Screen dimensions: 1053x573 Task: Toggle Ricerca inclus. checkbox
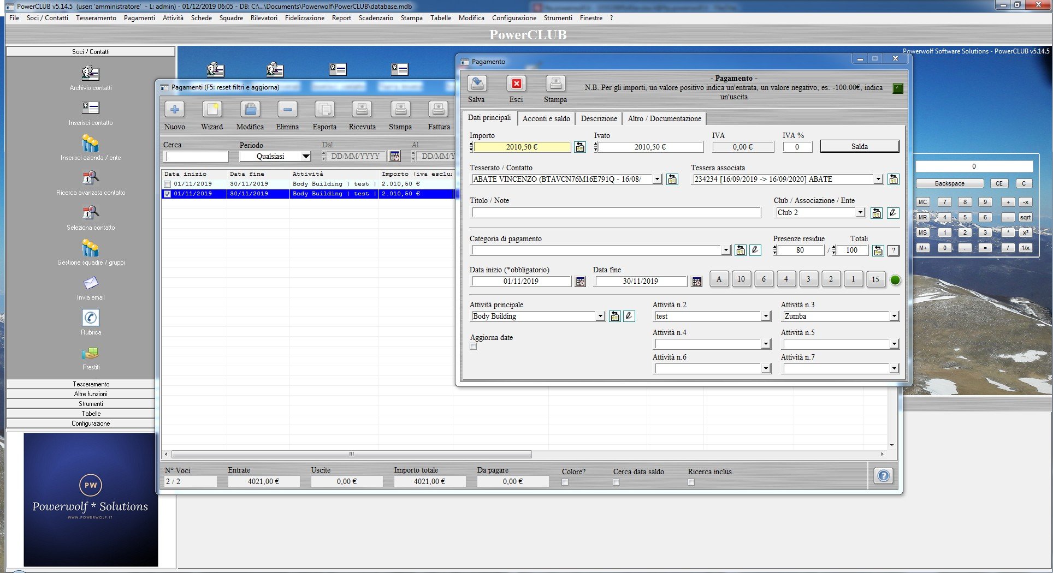(x=691, y=482)
